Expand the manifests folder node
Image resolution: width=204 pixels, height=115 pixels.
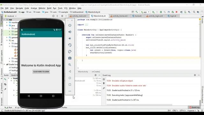[7, 22]
